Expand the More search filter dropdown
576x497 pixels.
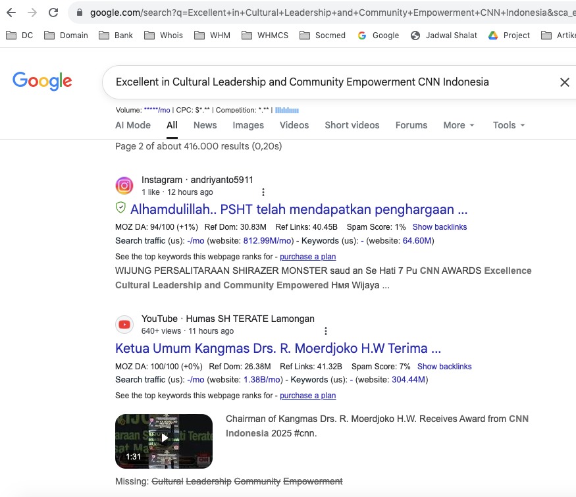(x=458, y=125)
